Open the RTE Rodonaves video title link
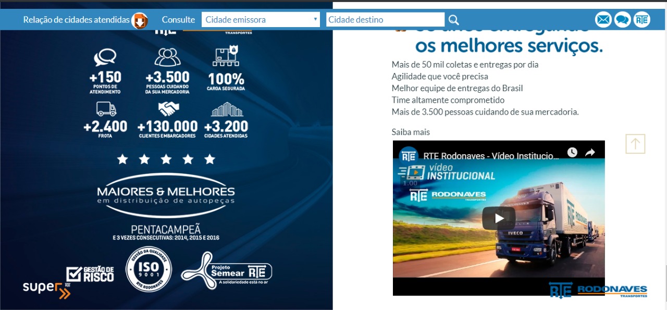This screenshot has width=667, height=310. [x=491, y=155]
